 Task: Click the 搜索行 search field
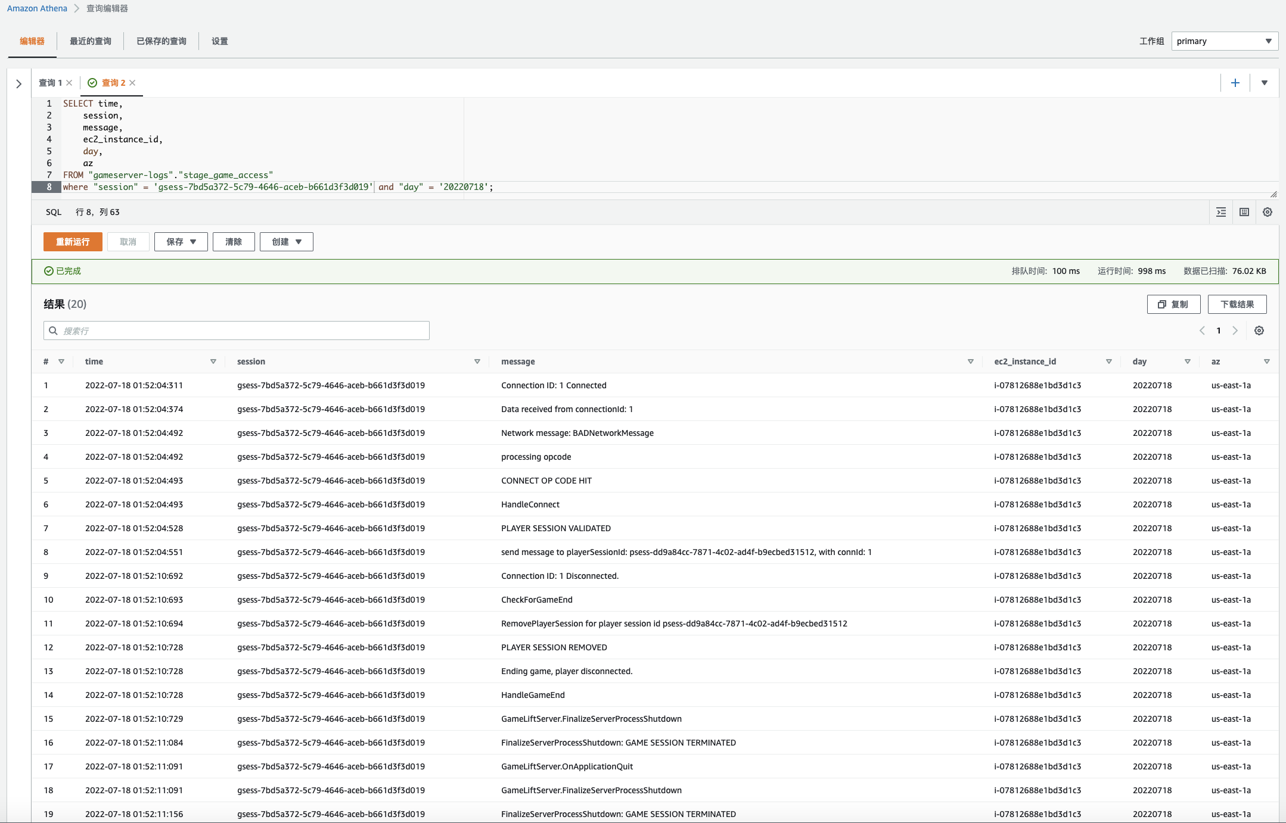pyautogui.click(x=237, y=331)
